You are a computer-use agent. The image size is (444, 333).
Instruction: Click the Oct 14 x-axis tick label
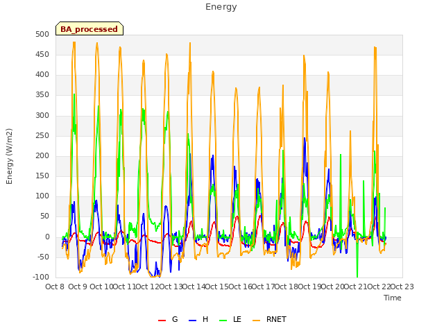(194, 287)
